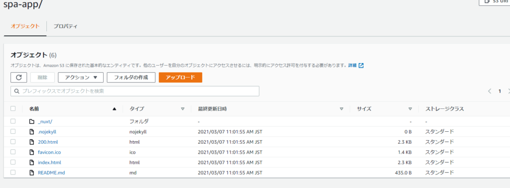The width and height of the screenshot is (510, 188).
Task: Check the 200.html row checkbox
Action: tap(13, 142)
